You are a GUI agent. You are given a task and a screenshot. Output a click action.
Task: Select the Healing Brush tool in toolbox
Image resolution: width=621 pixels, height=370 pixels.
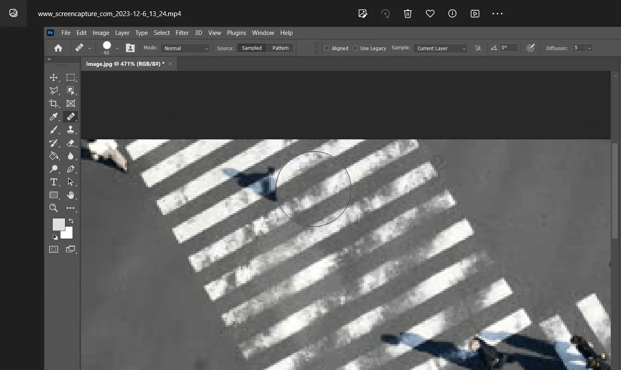(71, 117)
